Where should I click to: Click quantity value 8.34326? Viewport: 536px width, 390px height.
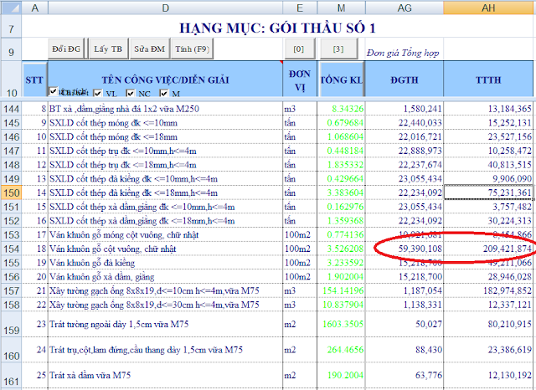341,109
